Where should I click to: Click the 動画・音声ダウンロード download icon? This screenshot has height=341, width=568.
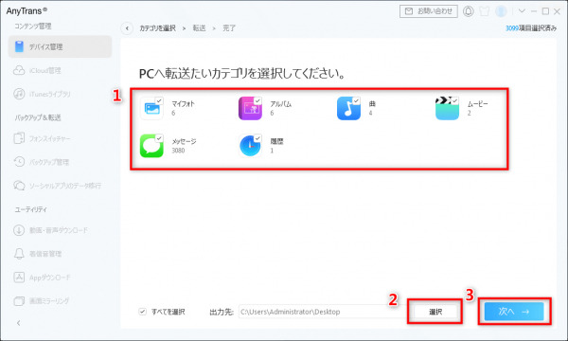19,230
